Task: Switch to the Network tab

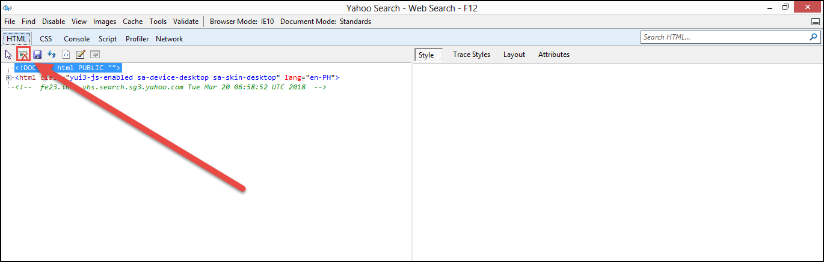Action: tap(169, 39)
